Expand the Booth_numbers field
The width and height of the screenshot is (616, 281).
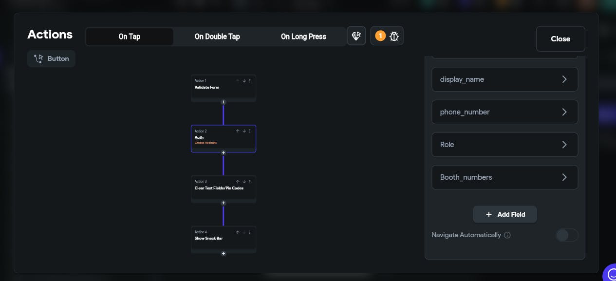[x=504, y=177]
